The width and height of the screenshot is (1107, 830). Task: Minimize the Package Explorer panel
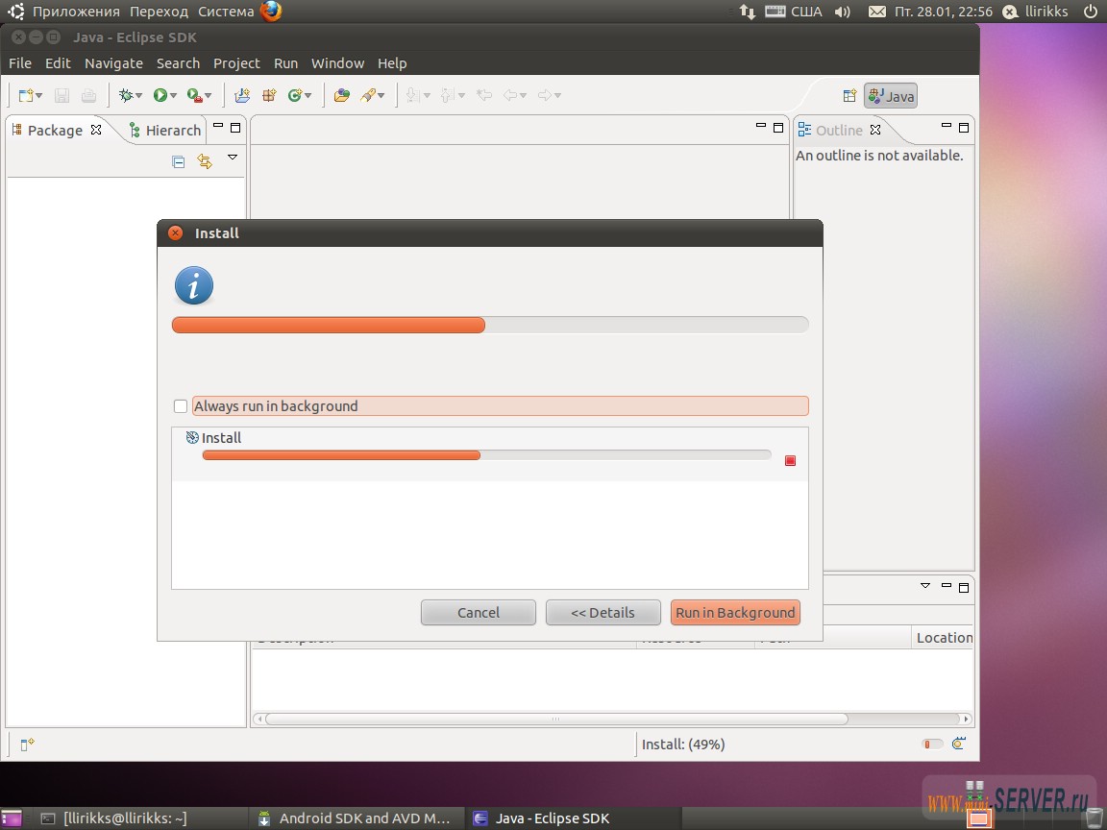click(x=218, y=127)
